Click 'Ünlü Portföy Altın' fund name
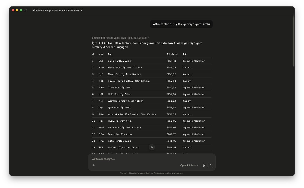This screenshot has height=188, width=304. 119,94
